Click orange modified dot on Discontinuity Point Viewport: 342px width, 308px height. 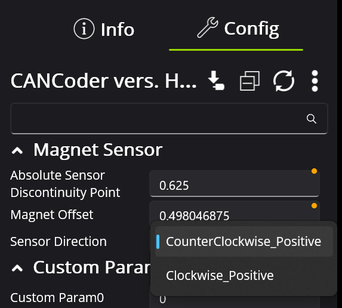click(x=314, y=171)
